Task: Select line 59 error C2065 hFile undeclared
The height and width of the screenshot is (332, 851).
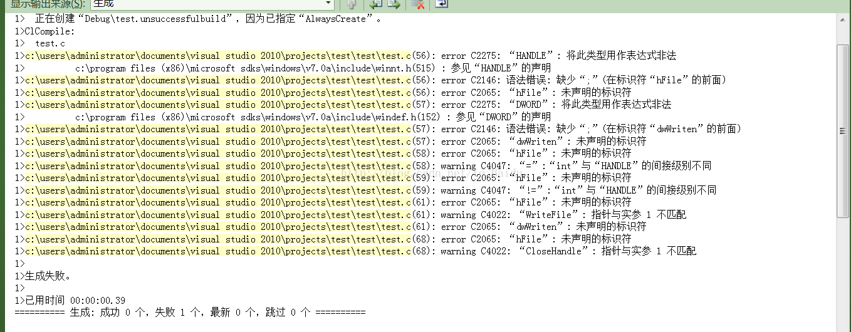Action: [323, 178]
